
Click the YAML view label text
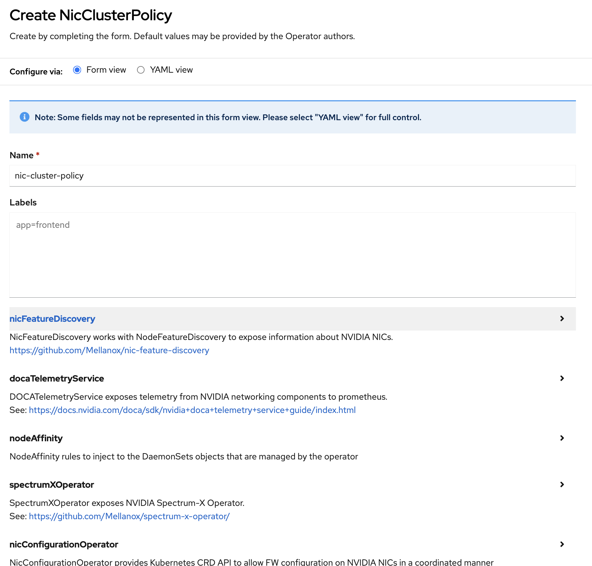171,70
